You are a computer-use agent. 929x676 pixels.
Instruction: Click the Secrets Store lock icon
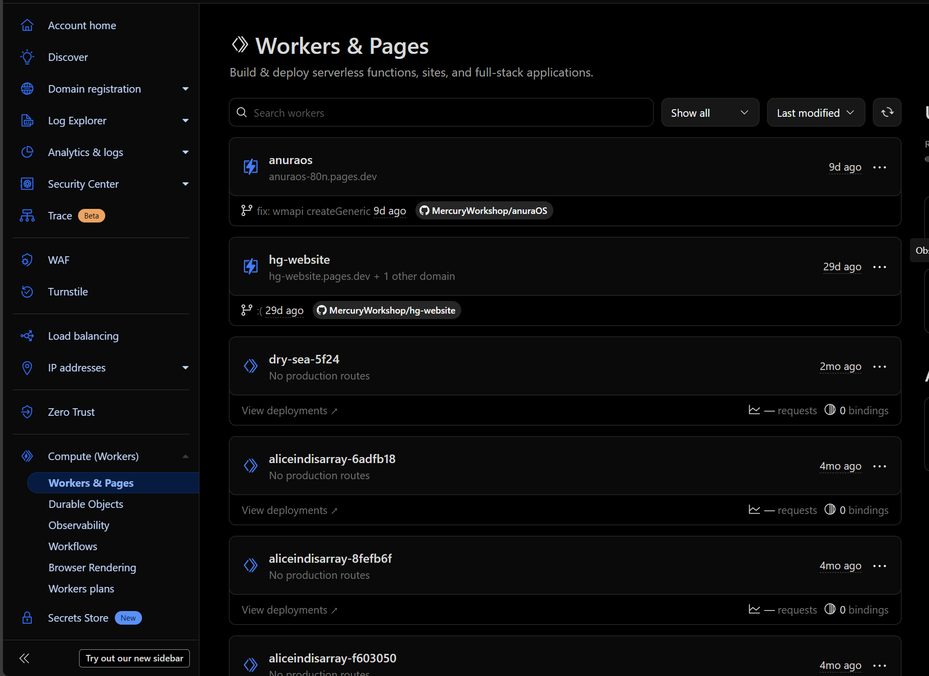(x=27, y=618)
